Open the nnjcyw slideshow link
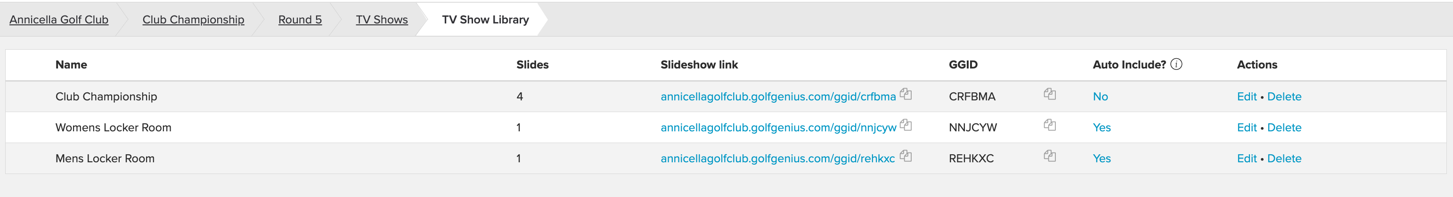 click(x=778, y=128)
